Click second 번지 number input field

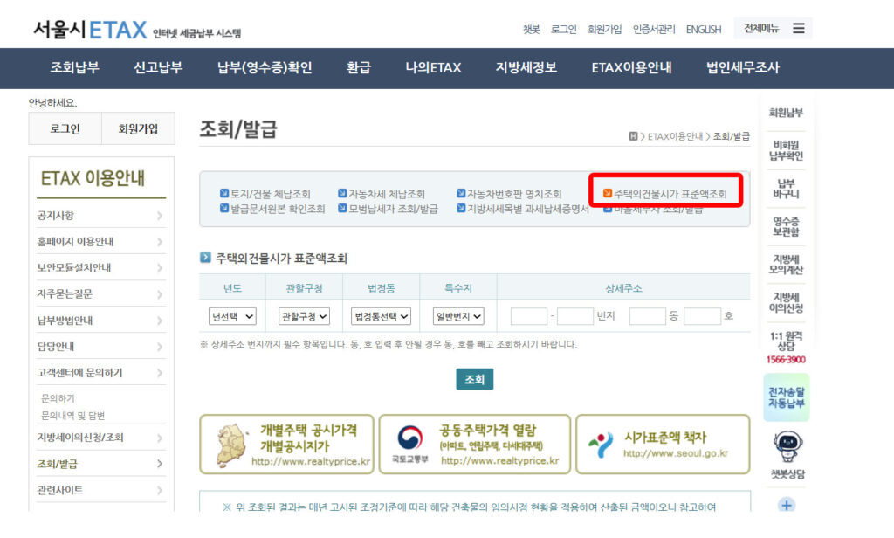pyautogui.click(x=574, y=316)
